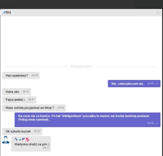Click the long purple "Na razie nie za bardzo" reply
This screenshot has height=156, width=163.
pos(84,118)
